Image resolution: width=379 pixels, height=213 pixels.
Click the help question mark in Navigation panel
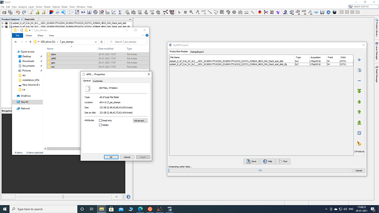point(129,197)
